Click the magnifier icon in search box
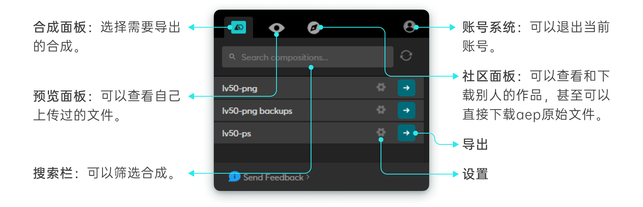Image resolution: width=643 pixels, height=207 pixels. pyautogui.click(x=232, y=57)
